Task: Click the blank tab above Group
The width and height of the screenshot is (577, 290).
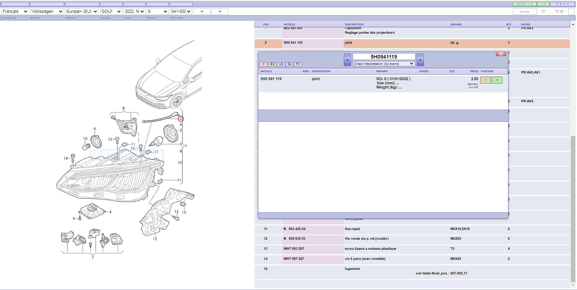Action: pos(157,4)
